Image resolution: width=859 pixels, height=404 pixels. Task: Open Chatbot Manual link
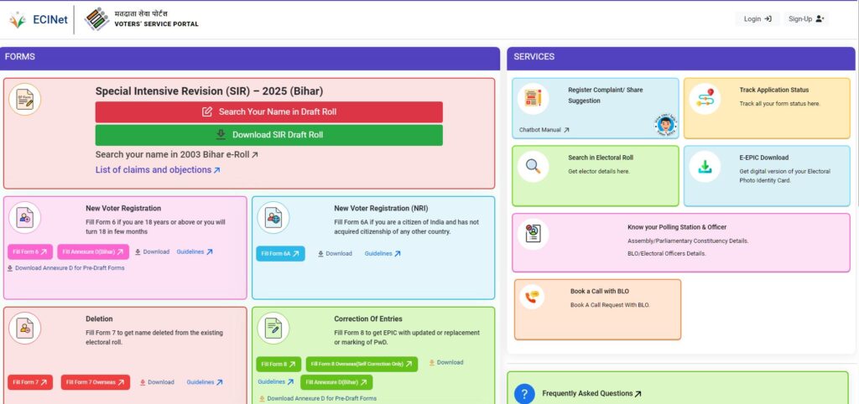544,130
